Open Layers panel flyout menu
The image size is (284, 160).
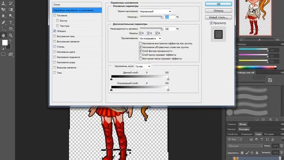click(282, 134)
